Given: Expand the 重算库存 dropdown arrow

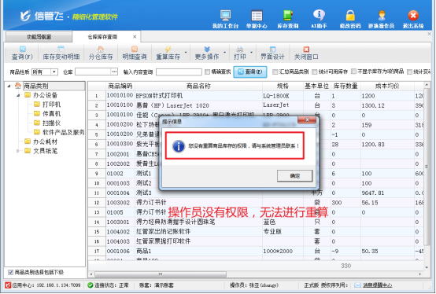Looking at the screenshot, I should [186, 53].
